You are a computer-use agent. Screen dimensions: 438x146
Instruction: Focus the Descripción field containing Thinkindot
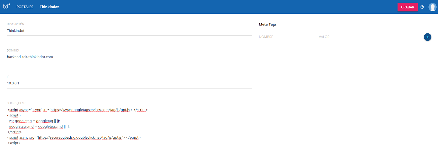[129, 31]
